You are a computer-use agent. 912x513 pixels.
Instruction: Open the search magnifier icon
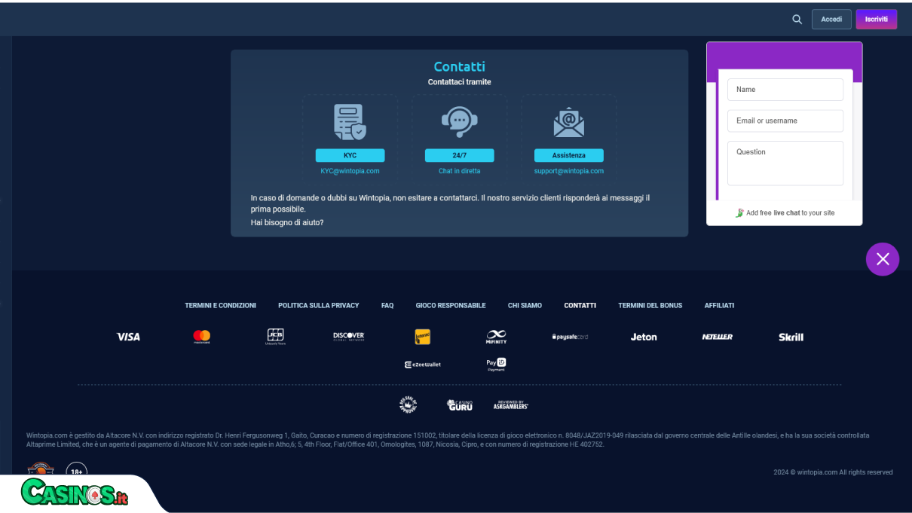(x=797, y=20)
